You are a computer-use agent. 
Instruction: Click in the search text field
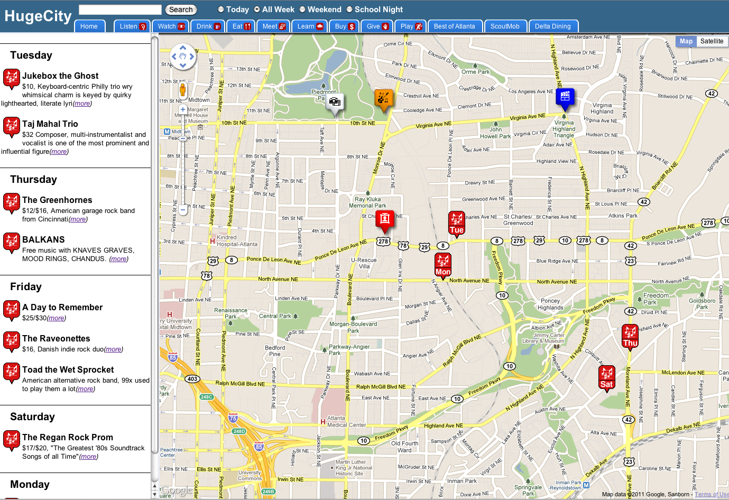pos(120,10)
